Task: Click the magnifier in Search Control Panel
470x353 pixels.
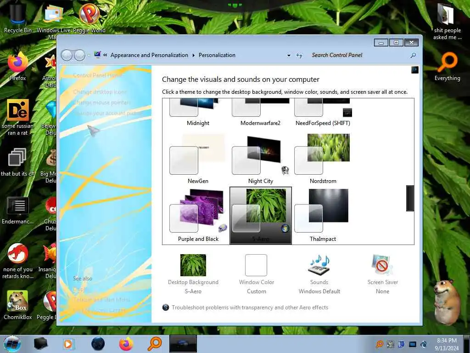Action: 413,55
